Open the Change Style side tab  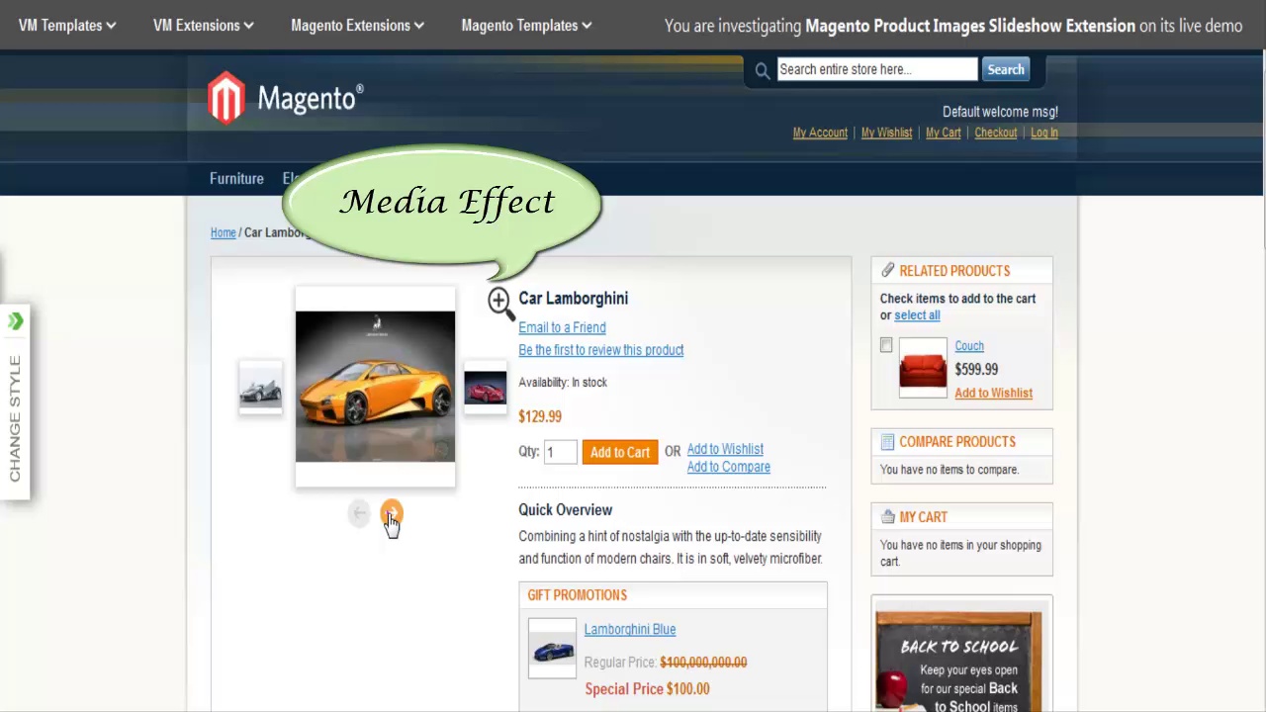tap(15, 402)
